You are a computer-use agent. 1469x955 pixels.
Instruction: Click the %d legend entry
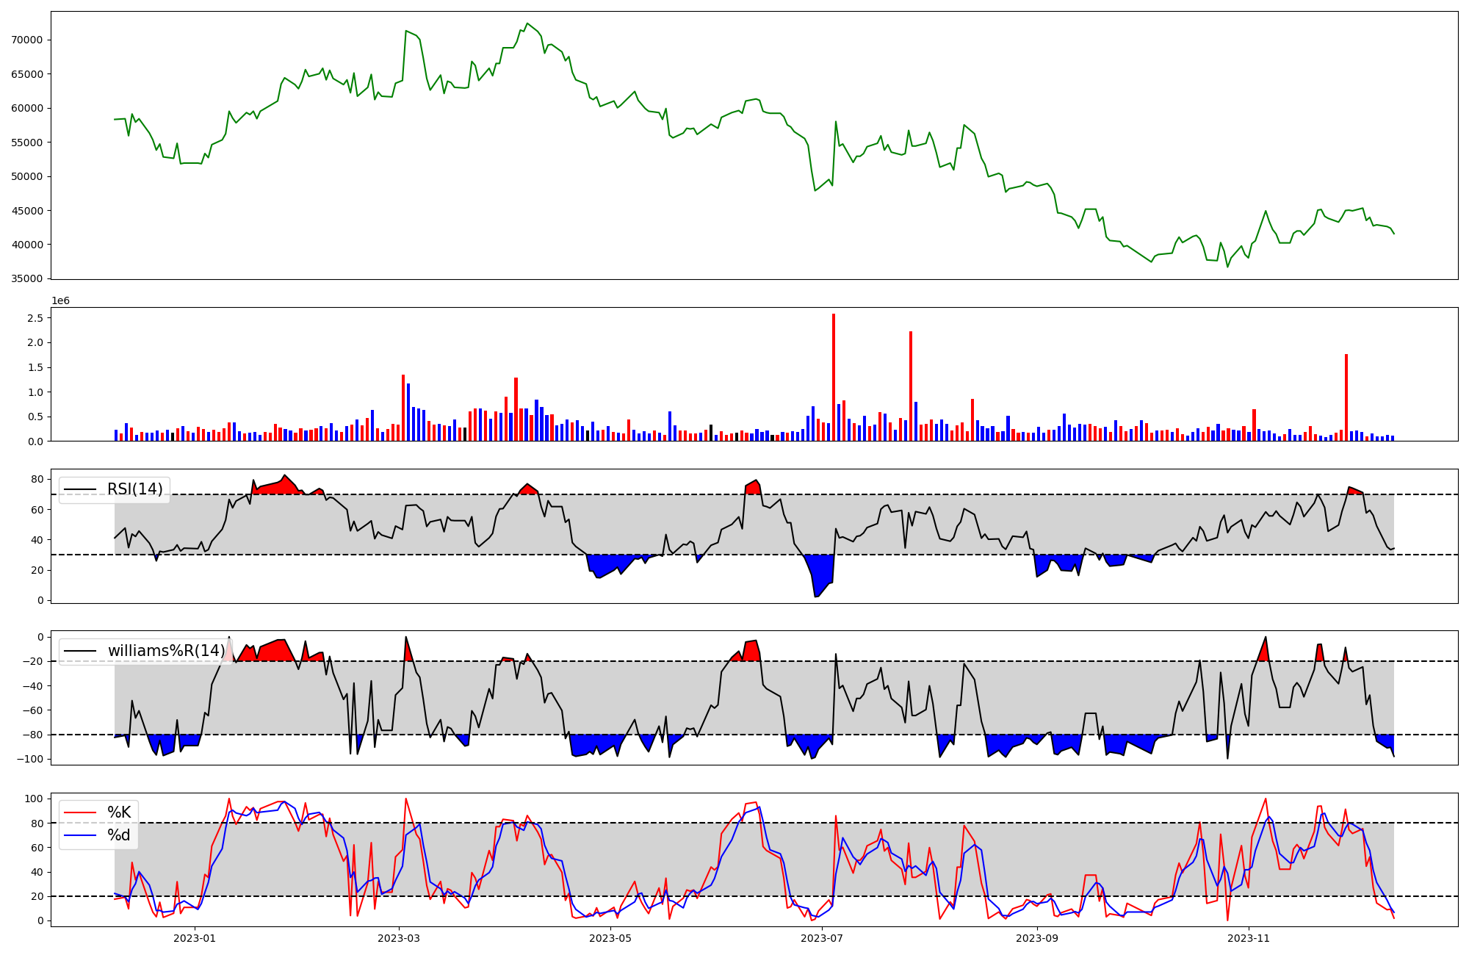(x=119, y=835)
